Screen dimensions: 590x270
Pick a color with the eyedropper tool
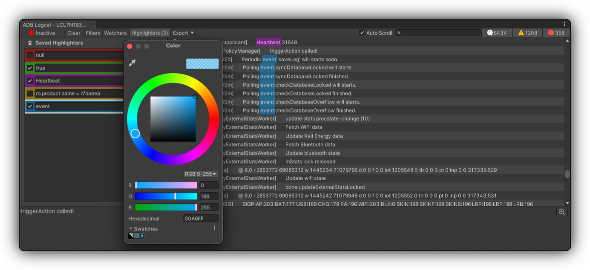coord(132,63)
